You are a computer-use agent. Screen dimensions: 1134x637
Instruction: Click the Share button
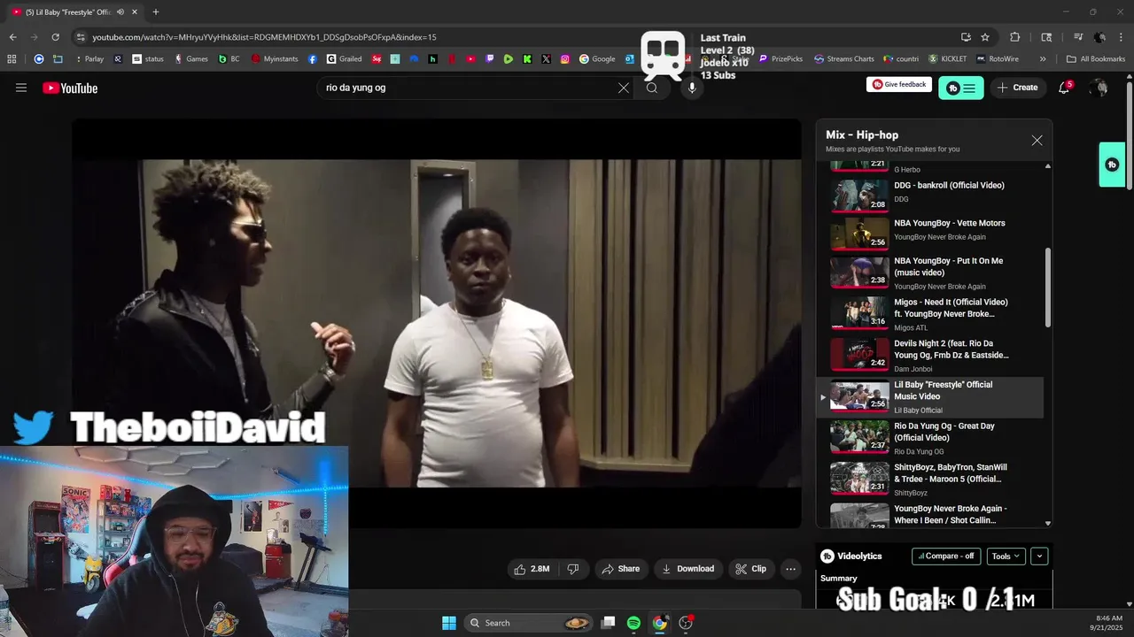click(x=620, y=569)
